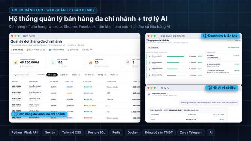Screen dimensions: 251x141
Task: Click customer name Phạm Thu Hà
Action: pyautogui.click(x=34, y=105)
